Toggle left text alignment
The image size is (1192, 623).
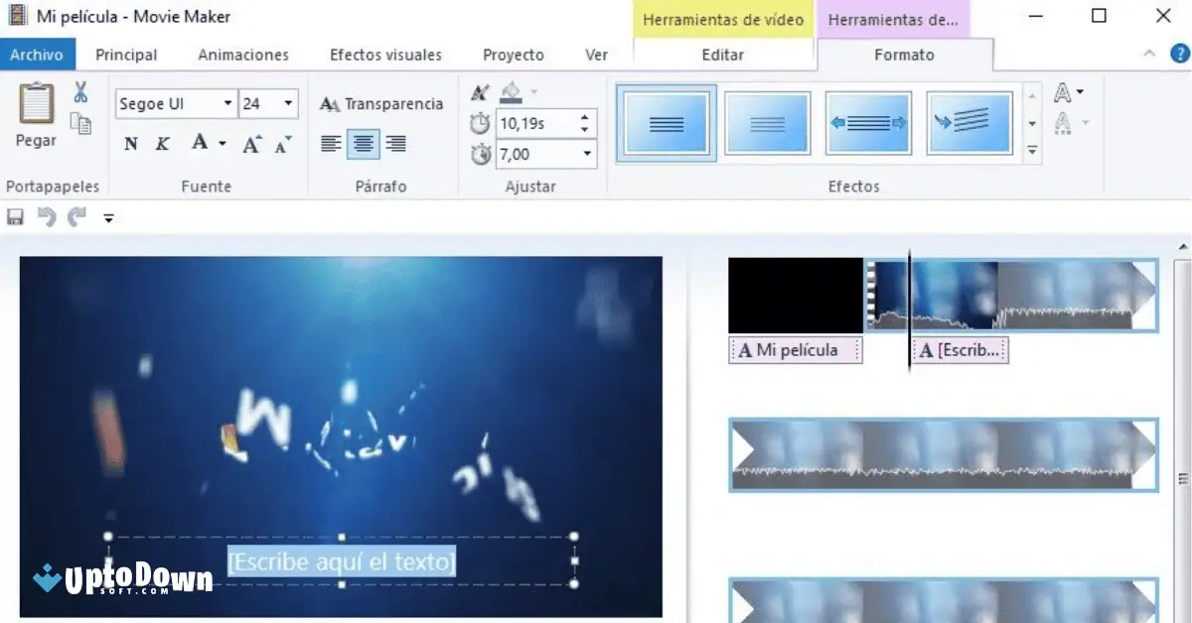(x=330, y=143)
